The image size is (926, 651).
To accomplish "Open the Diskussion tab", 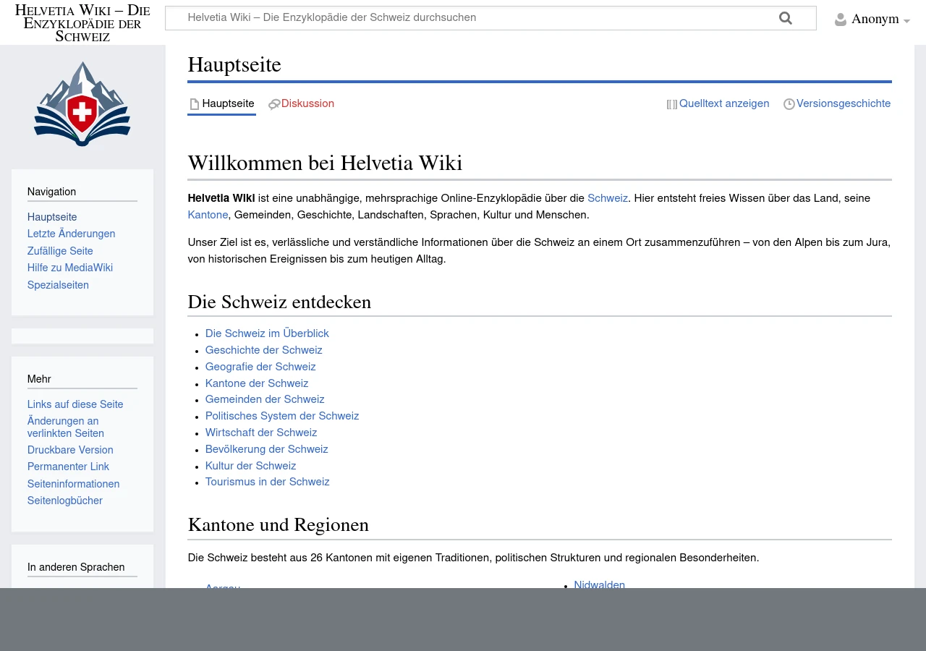I will coord(307,104).
